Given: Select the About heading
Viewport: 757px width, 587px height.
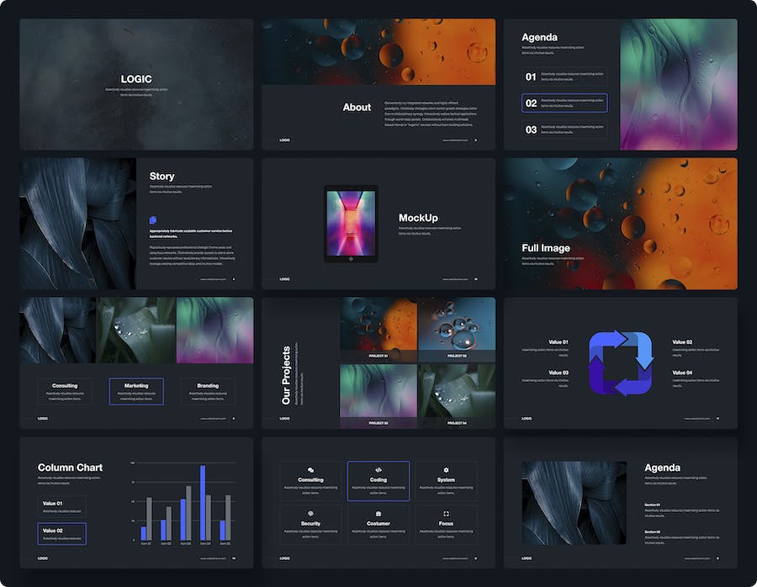Looking at the screenshot, I should pyautogui.click(x=357, y=107).
